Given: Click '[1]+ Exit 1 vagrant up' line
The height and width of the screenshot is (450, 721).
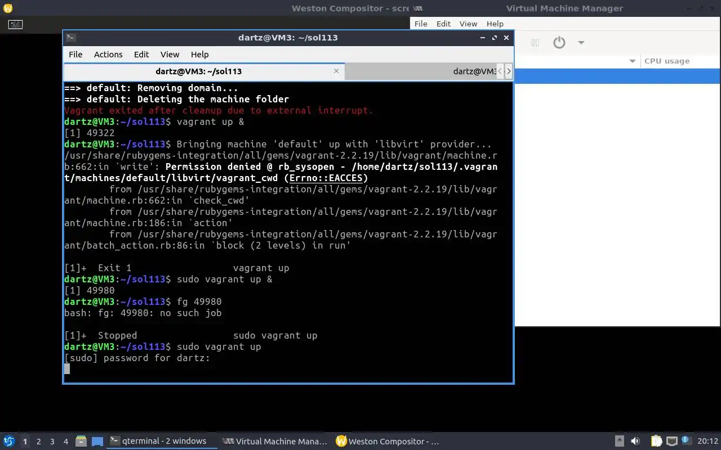Looking at the screenshot, I should 177,268.
